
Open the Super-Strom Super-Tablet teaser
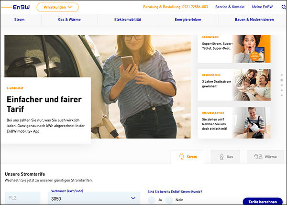tap(234, 49)
